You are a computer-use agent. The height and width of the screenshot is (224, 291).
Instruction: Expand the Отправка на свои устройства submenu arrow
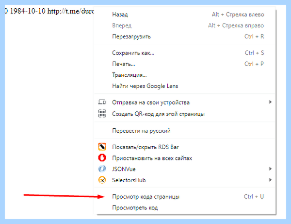[271, 102]
